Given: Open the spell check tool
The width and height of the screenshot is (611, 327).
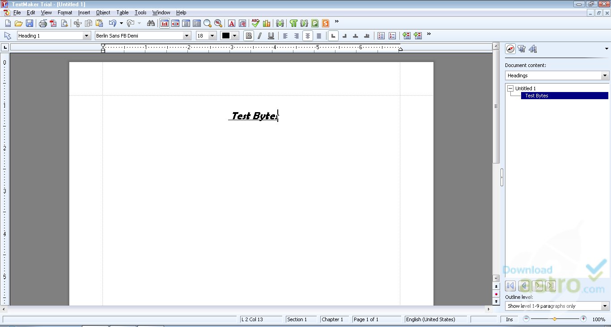Looking at the screenshot, I should point(255,23).
